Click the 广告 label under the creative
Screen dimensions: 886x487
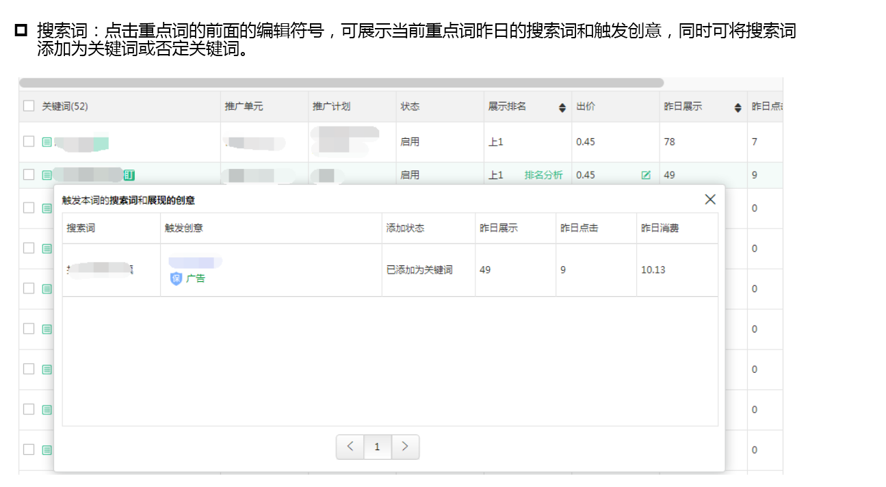[x=196, y=278]
